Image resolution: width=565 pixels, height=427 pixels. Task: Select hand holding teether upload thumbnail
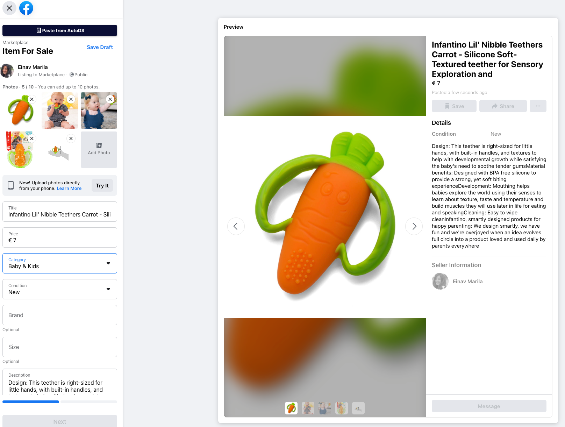click(60, 150)
